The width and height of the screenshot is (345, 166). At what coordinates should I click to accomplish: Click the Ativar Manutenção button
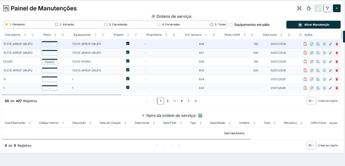(313, 25)
